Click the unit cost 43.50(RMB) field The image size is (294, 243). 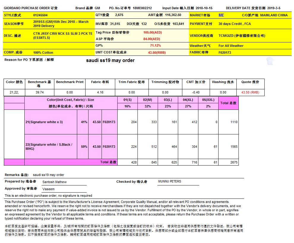(157, 53)
